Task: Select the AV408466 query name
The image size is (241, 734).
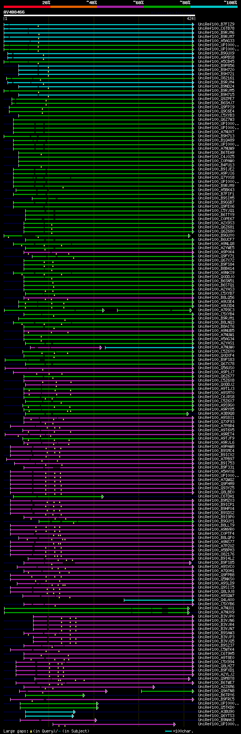Action: coord(14,12)
